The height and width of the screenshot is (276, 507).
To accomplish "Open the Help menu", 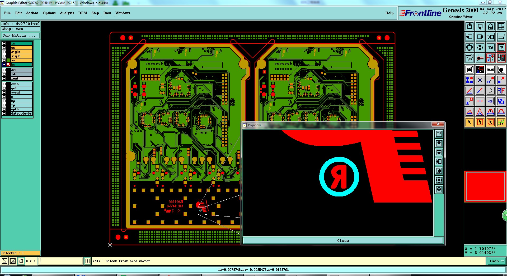I will pos(389,13).
